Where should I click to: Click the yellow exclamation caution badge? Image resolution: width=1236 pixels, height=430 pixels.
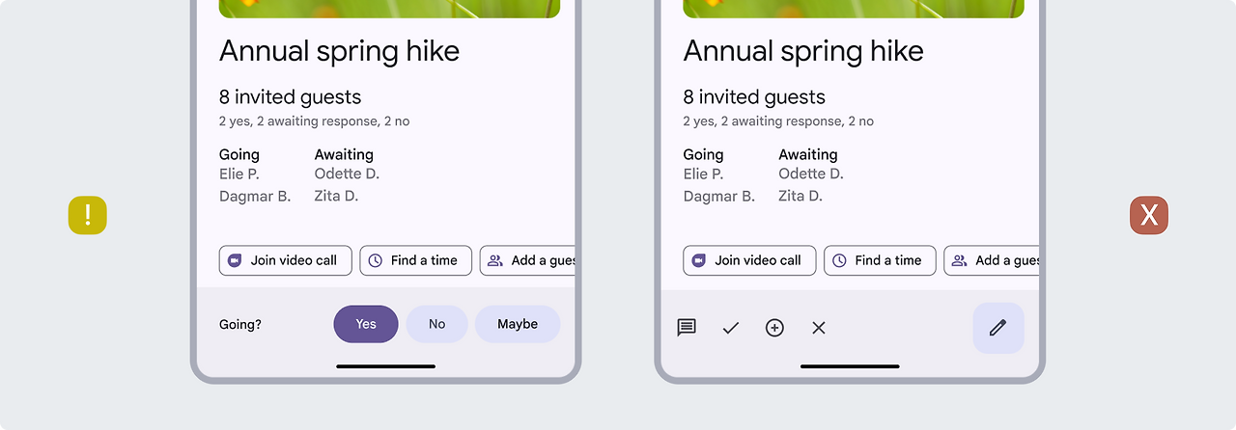pos(88,215)
